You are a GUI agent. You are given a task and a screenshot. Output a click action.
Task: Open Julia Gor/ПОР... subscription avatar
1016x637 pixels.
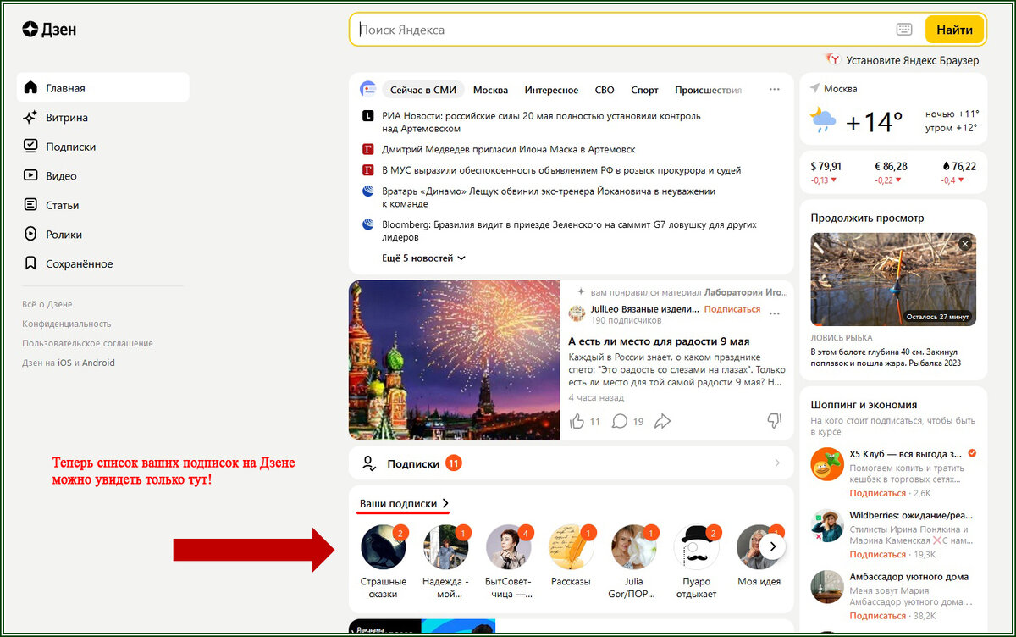633,546
